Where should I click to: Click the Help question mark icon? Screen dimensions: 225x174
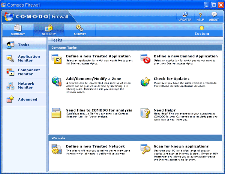point(200,15)
